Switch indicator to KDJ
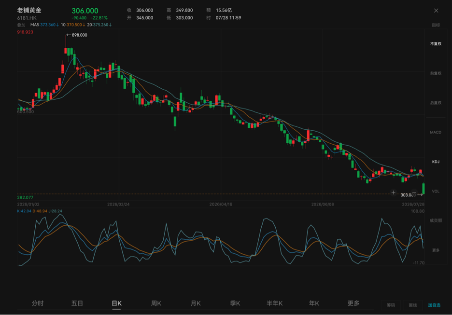The image size is (452, 315). [x=436, y=162]
